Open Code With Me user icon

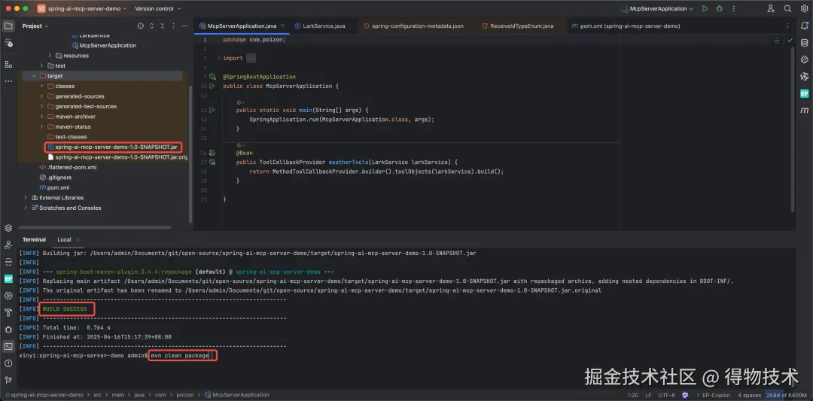click(772, 9)
